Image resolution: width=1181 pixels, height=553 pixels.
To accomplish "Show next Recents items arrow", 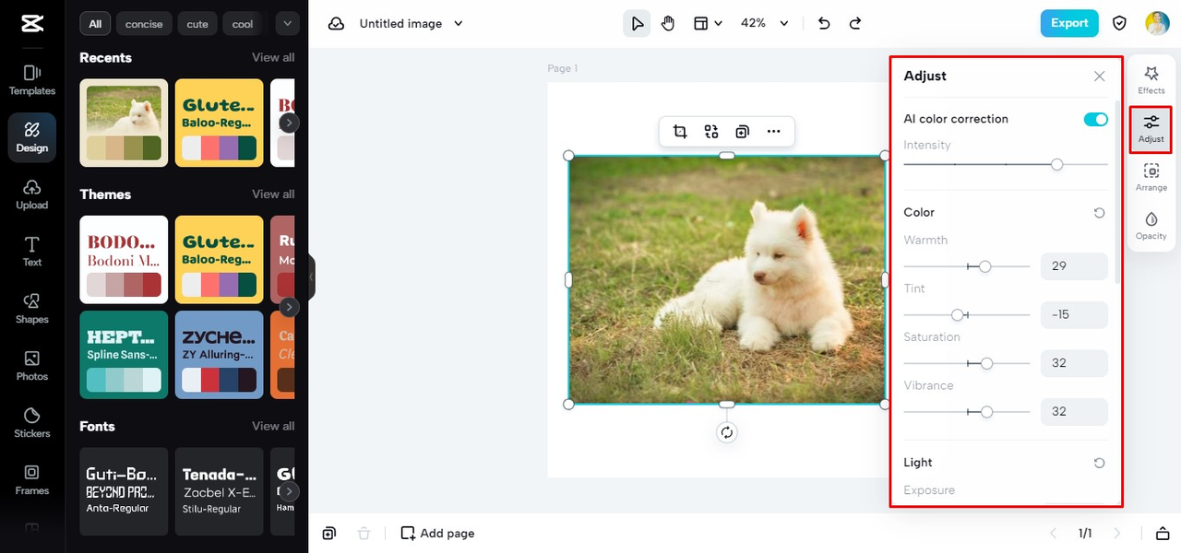I will (x=290, y=123).
